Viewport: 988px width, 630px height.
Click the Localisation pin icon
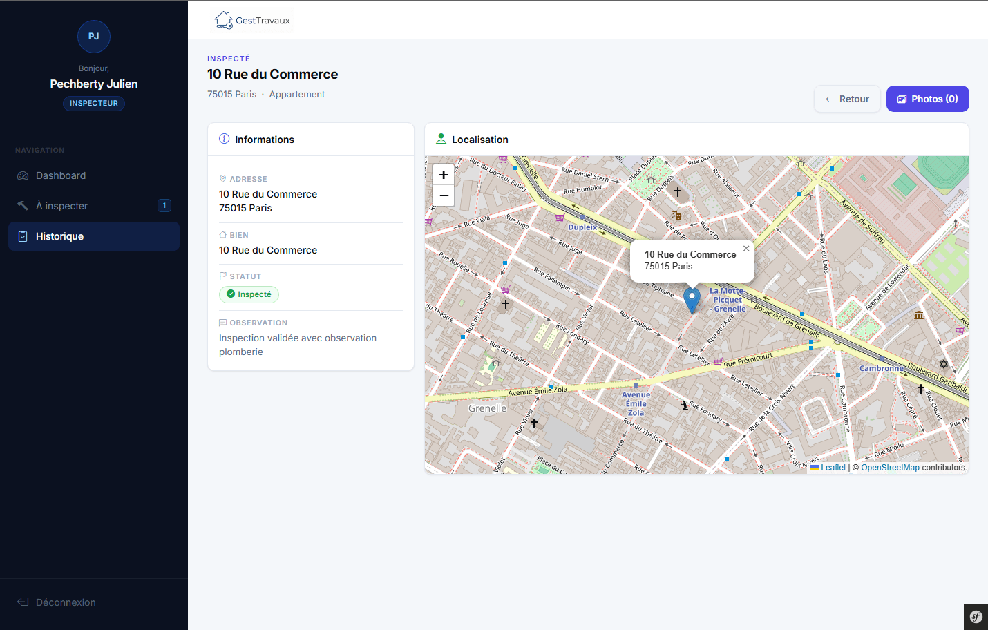(441, 139)
